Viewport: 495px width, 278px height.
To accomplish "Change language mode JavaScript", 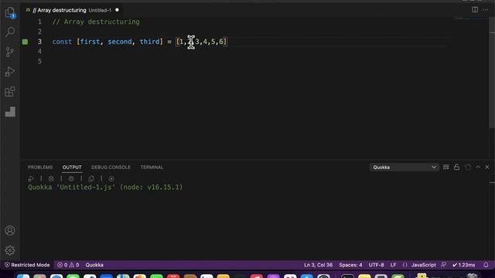I will click(423, 265).
